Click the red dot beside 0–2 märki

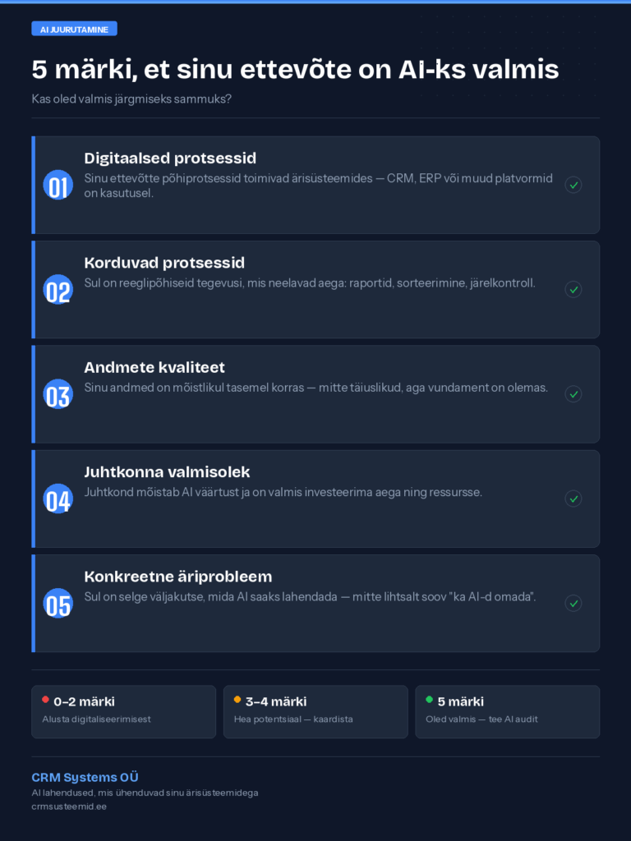coord(45,700)
